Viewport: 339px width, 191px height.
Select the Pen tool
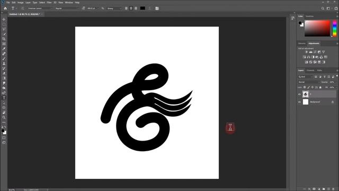(4, 93)
